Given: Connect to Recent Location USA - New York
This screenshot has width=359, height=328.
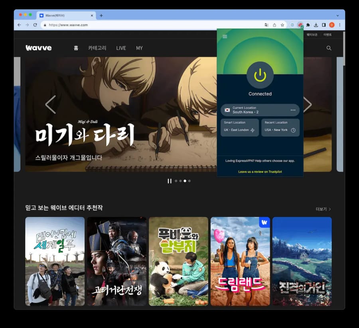Looking at the screenshot, I should pos(280,127).
